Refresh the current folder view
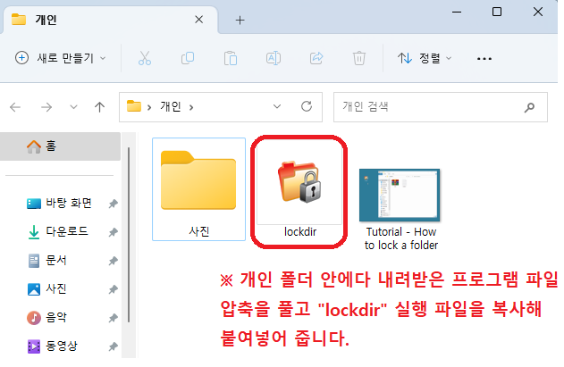564x367 pixels. coord(307,106)
